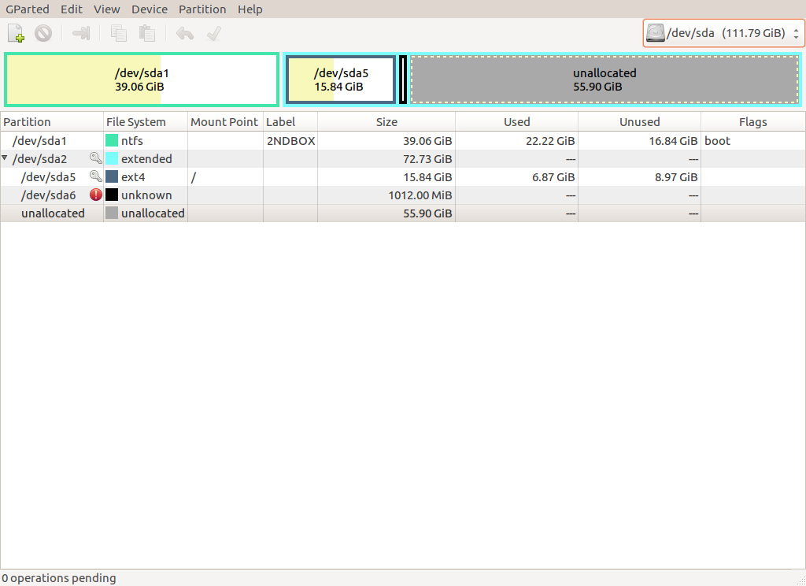806x586 pixels.
Task: Click the ntfs file system text
Action: click(132, 140)
